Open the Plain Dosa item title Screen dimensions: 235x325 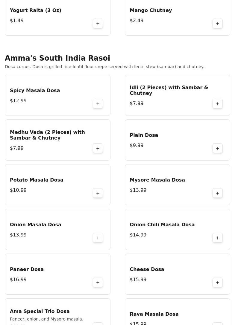pos(144,135)
